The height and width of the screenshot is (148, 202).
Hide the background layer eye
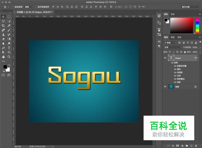(165, 86)
